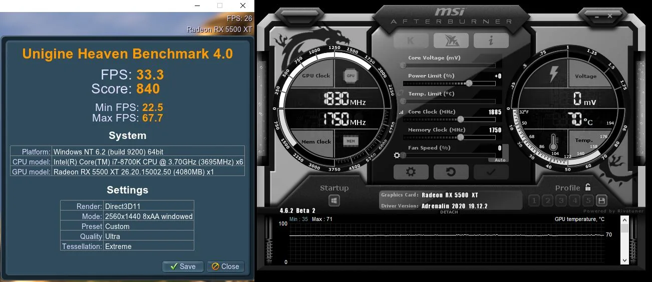Image resolution: width=652 pixels, height=282 pixels.
Task: Reset settings with the circular arrow button
Action: (x=451, y=172)
